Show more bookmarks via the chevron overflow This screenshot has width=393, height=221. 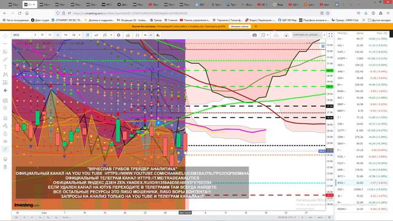pyautogui.click(x=364, y=20)
